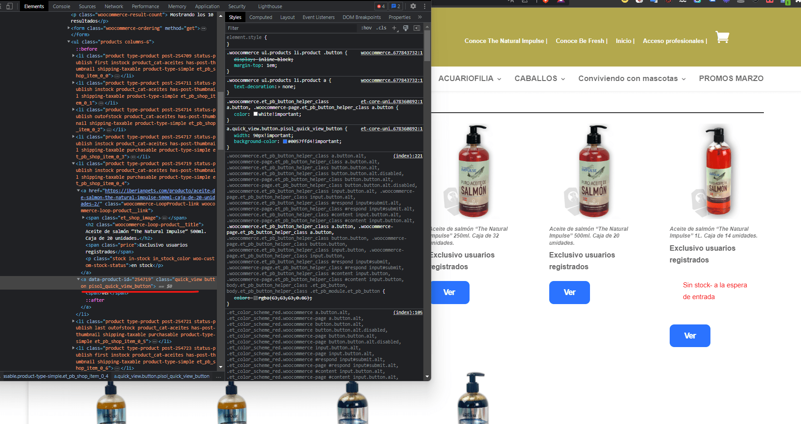This screenshot has width=801, height=424.
Task: Toggle the :hov element state pane
Action: point(366,28)
